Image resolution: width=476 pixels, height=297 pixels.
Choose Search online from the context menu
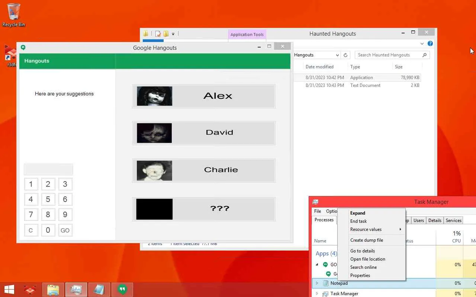click(371, 267)
